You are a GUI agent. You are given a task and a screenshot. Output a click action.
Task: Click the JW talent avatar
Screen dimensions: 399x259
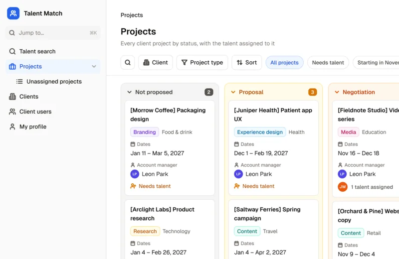(x=343, y=187)
